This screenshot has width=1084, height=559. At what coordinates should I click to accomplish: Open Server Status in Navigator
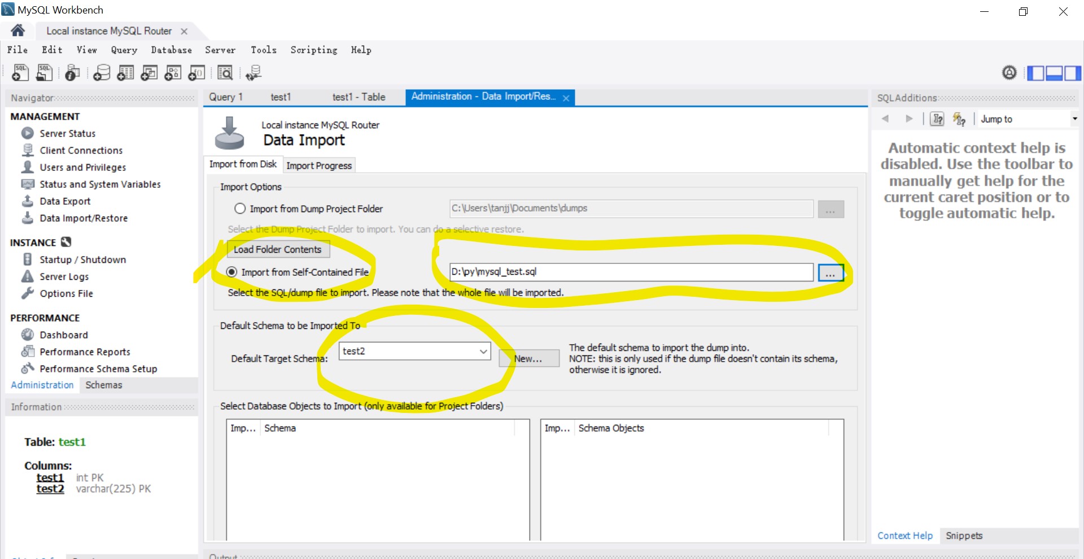point(67,133)
